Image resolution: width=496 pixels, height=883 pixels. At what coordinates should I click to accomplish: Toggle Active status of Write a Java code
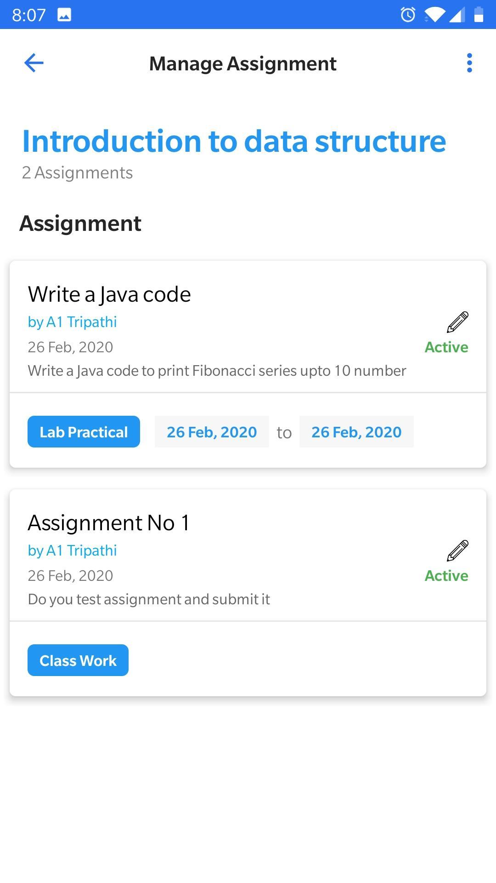tap(446, 347)
